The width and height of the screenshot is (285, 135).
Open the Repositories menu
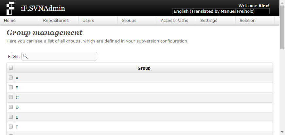(x=59, y=21)
